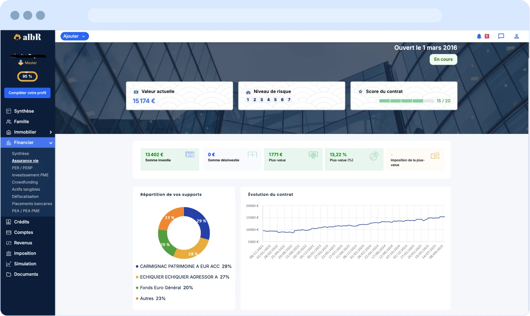Screen dimensions: 530x316
Task: Select risk level 7
Action: (289, 100)
